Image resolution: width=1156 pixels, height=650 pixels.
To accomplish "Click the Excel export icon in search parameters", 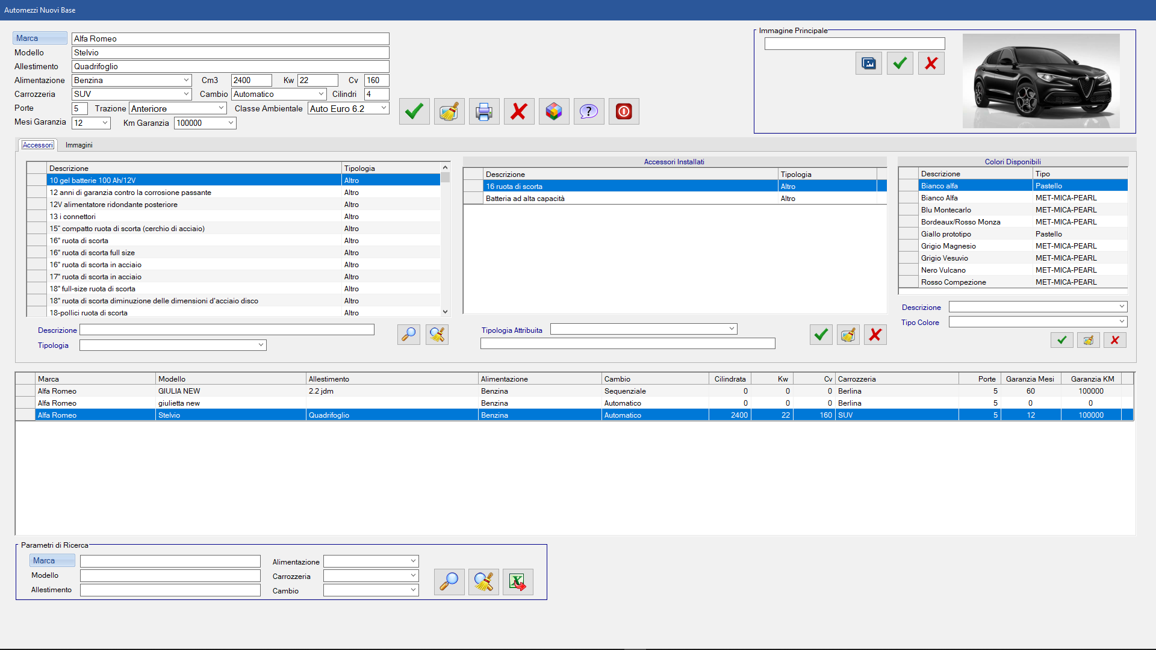I will 518,581.
